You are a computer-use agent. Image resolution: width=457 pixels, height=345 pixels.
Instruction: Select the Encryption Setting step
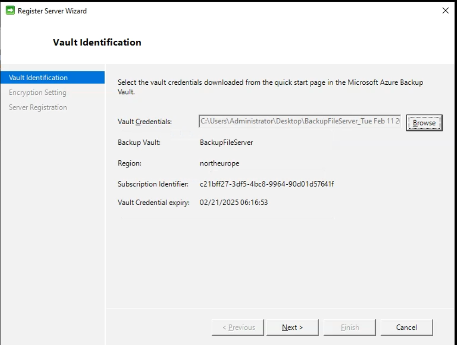(x=38, y=93)
